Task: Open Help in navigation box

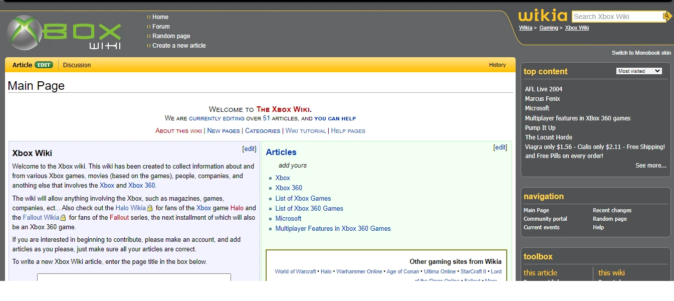Action: (x=598, y=228)
